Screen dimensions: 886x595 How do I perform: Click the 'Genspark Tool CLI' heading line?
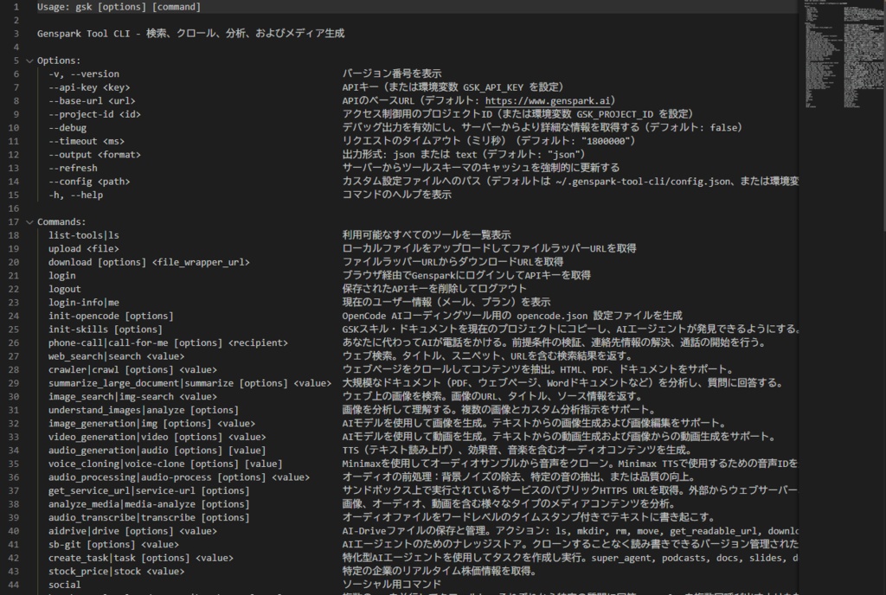click(x=190, y=34)
